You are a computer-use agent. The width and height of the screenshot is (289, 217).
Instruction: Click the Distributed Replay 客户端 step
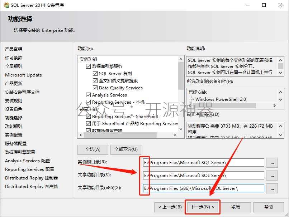tap(31, 187)
